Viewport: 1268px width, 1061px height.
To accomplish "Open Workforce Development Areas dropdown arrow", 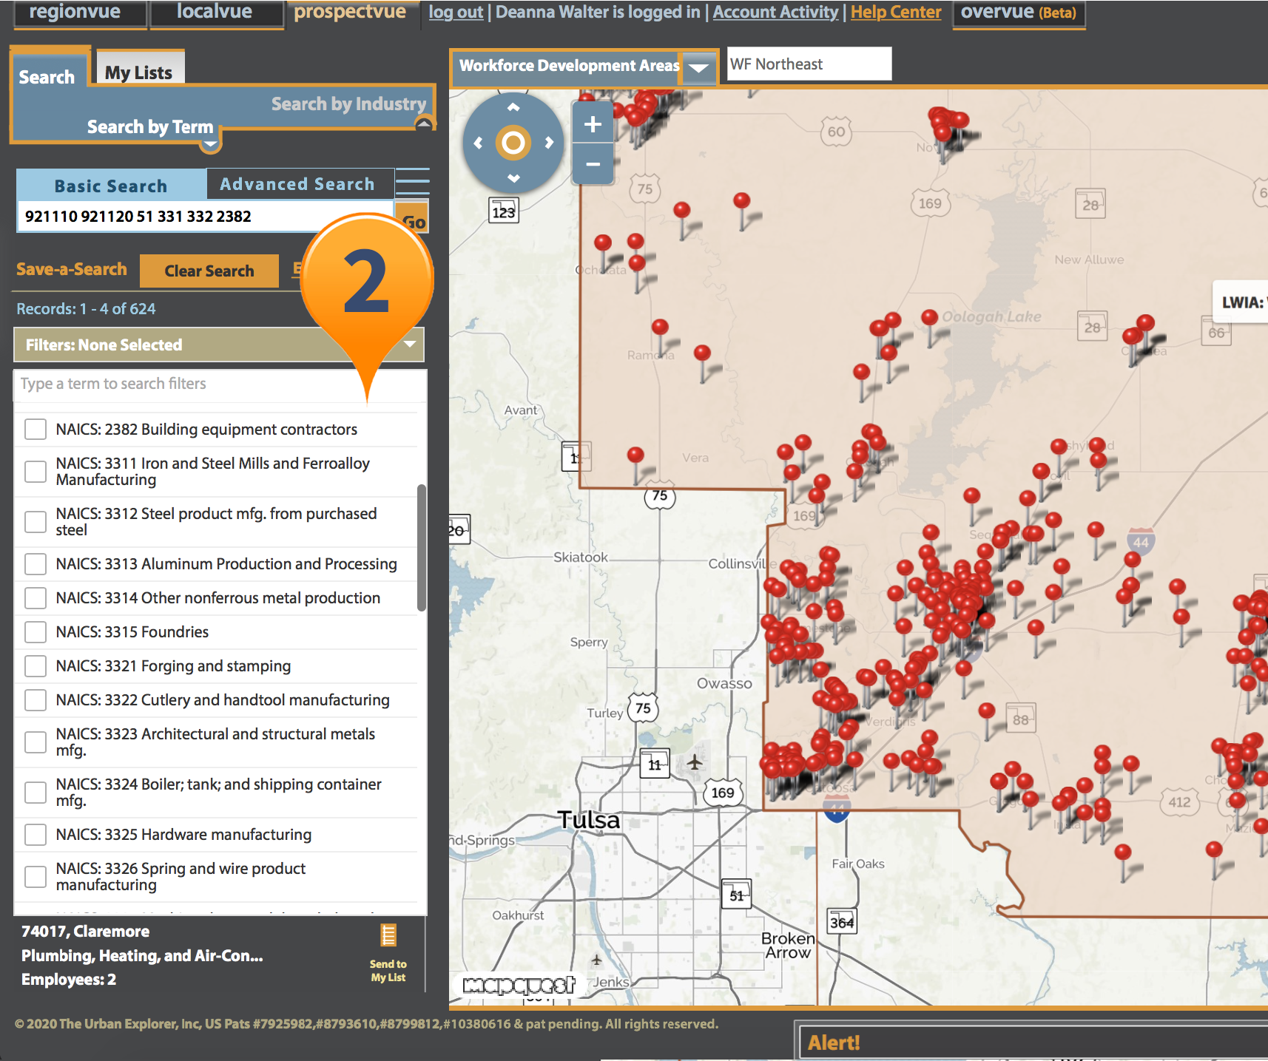I will 698,67.
